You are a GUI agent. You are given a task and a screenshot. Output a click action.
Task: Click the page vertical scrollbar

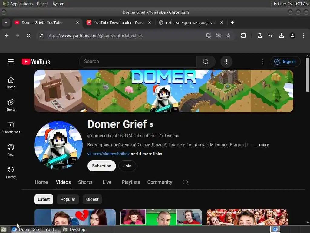(308, 75)
